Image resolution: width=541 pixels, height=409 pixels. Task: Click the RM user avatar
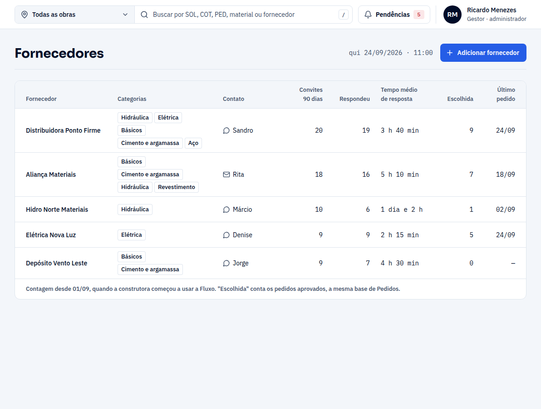point(452,15)
